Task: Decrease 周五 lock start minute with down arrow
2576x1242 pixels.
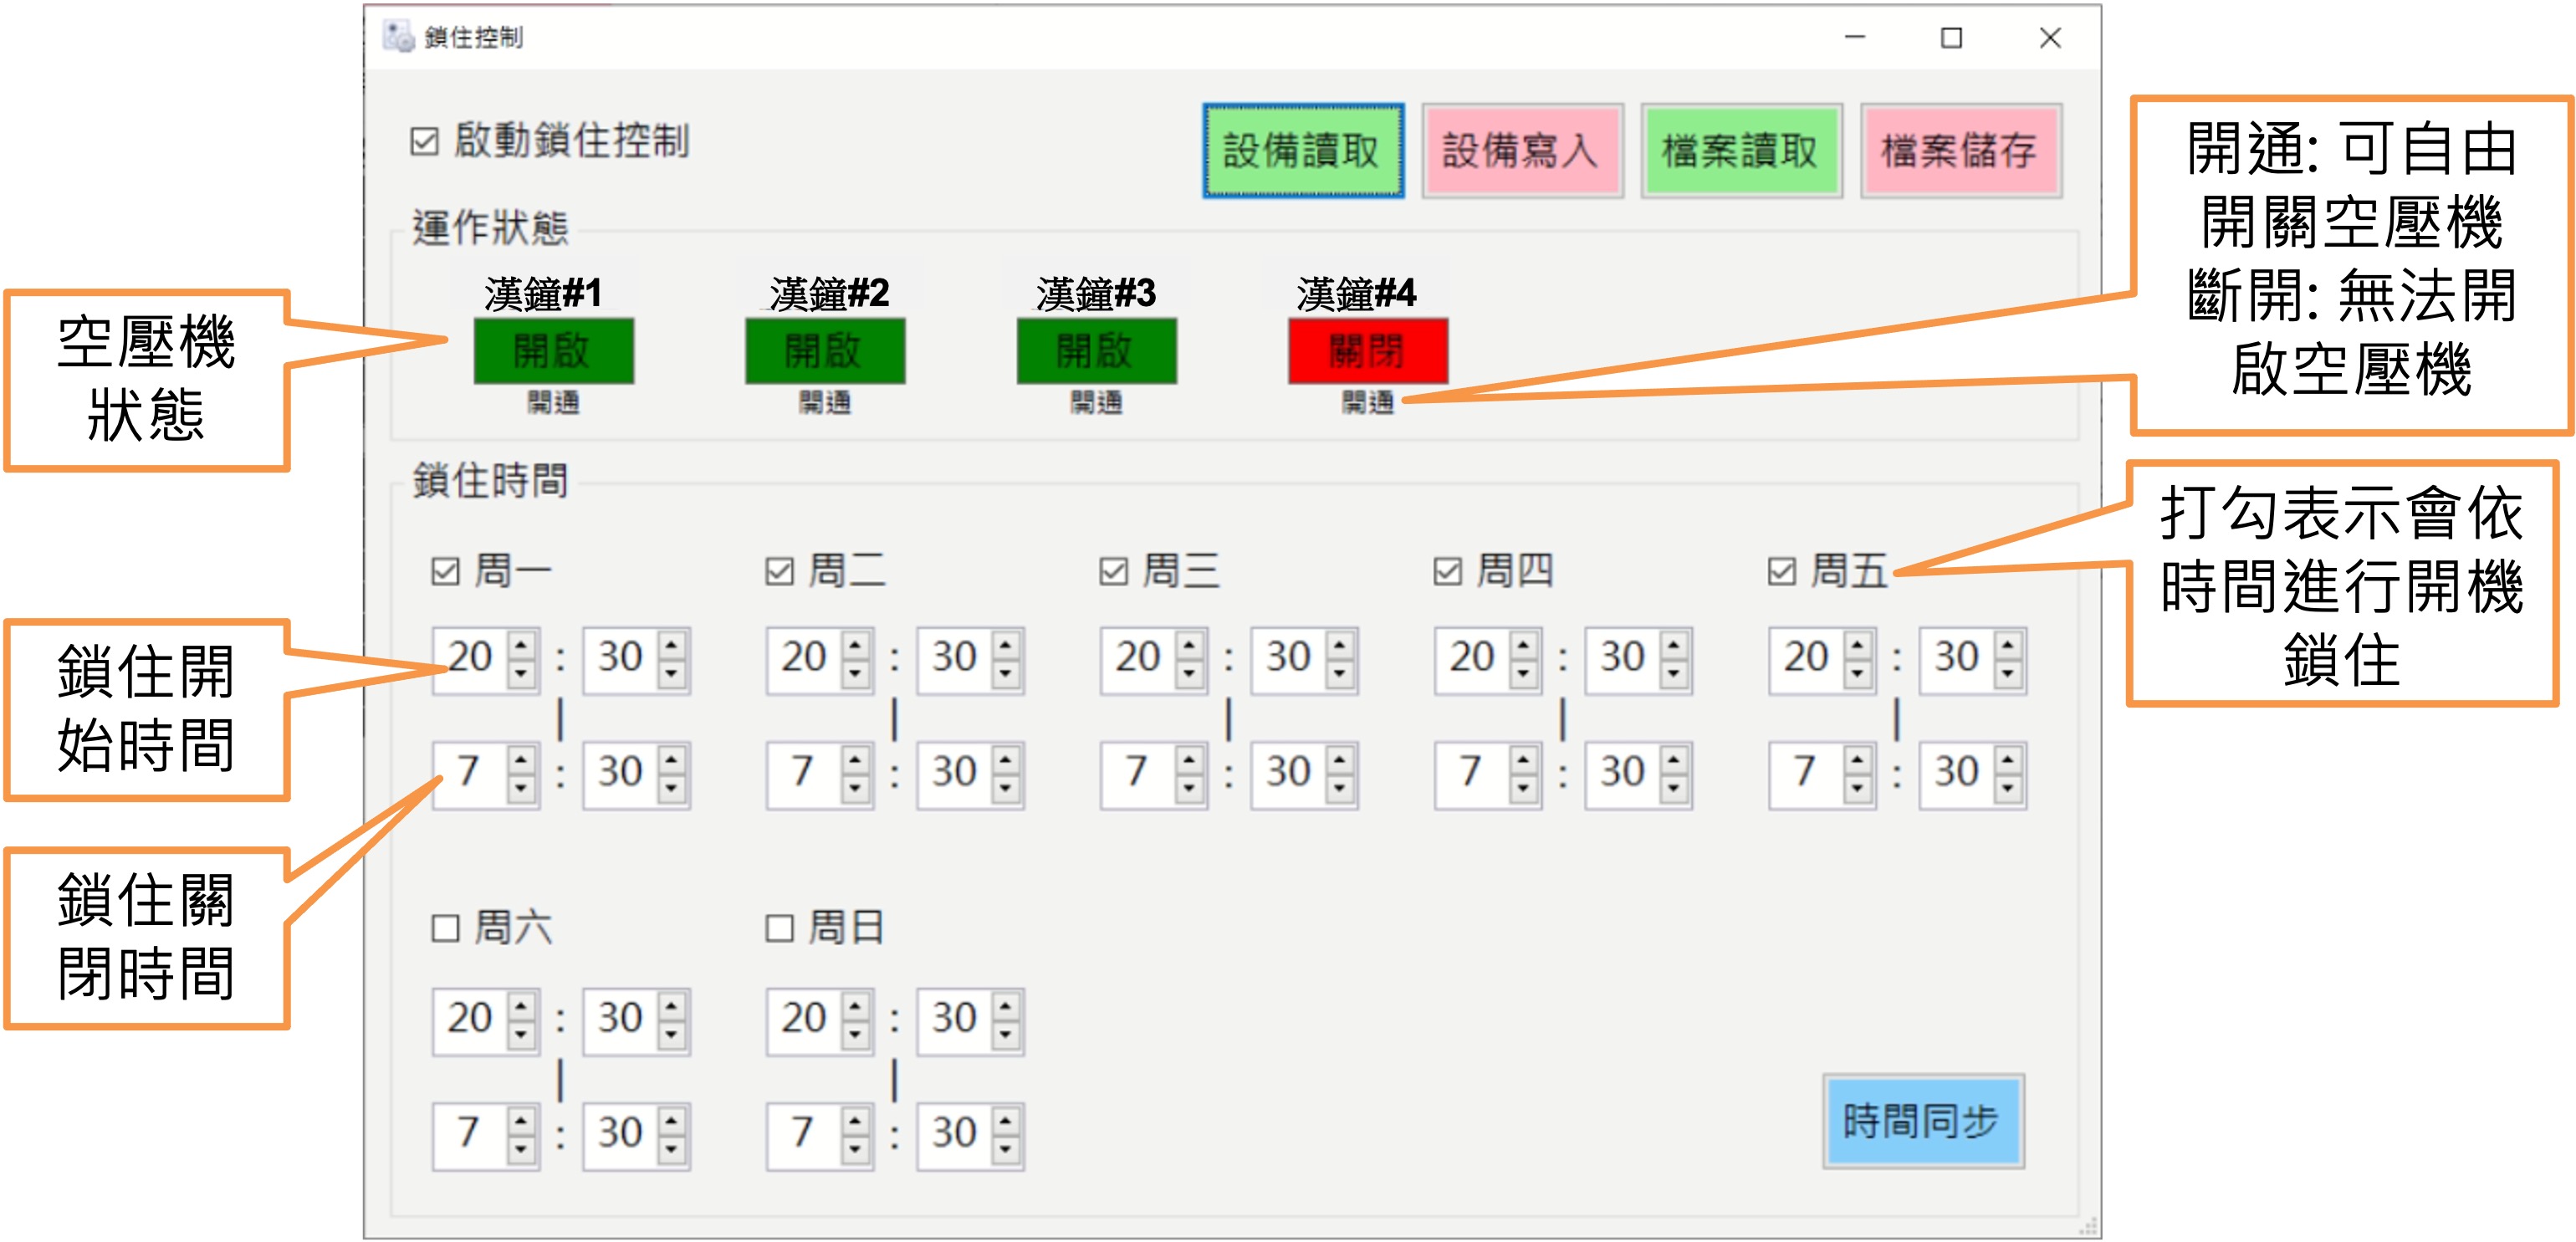Action: [x=2007, y=674]
